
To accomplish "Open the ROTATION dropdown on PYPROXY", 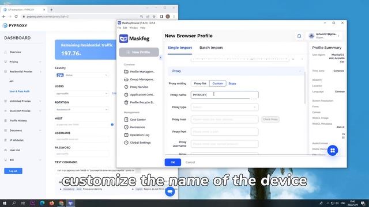I will pyautogui.click(x=82, y=110).
